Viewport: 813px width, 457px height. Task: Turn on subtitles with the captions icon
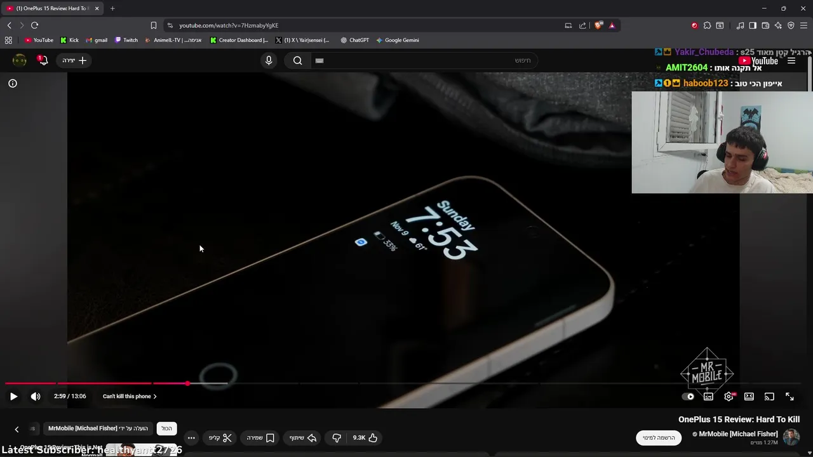pos(708,397)
